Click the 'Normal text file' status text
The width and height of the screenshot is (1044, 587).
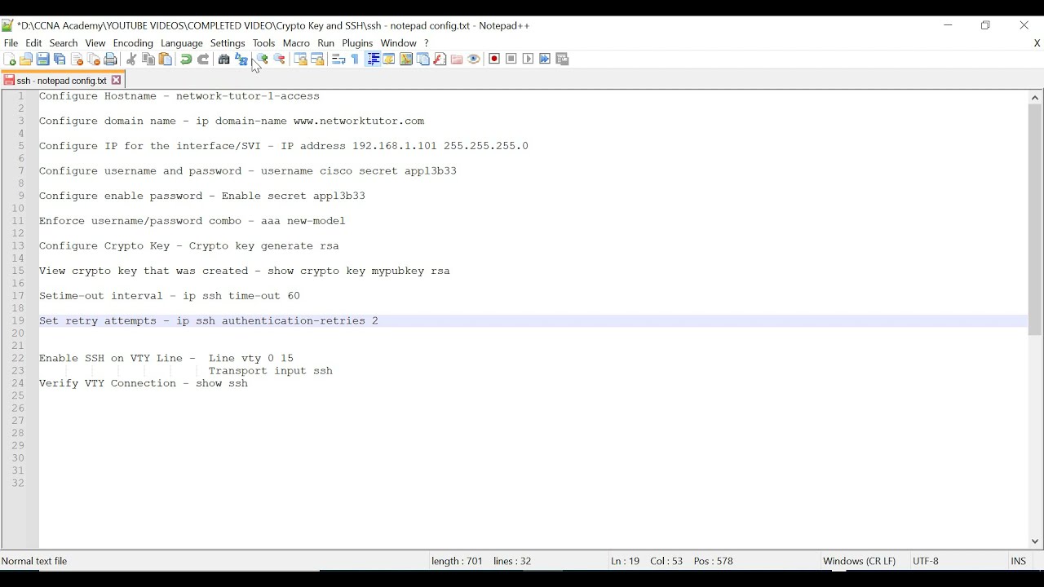click(x=35, y=561)
